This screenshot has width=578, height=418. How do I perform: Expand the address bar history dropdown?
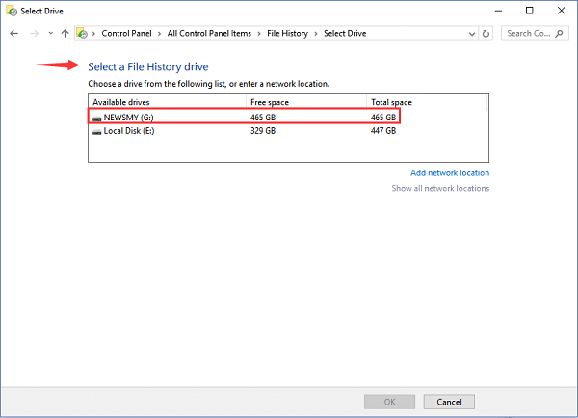pyautogui.click(x=470, y=33)
